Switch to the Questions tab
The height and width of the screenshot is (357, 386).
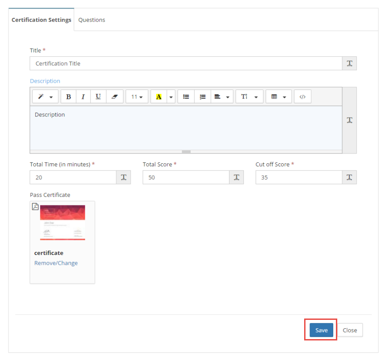click(92, 20)
